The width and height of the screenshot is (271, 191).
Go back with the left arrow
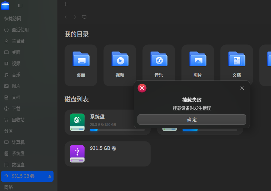pyautogui.click(x=65, y=17)
